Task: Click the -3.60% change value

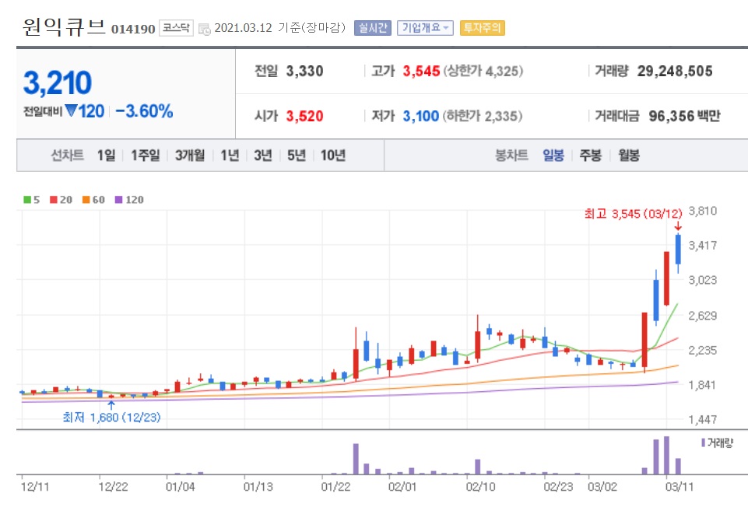Action: point(144,111)
